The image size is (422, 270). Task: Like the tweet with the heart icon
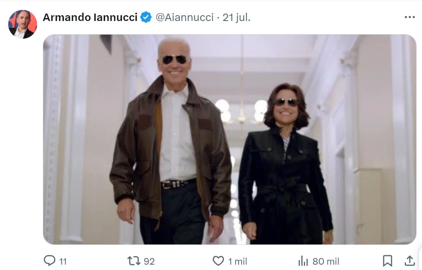[218, 261]
